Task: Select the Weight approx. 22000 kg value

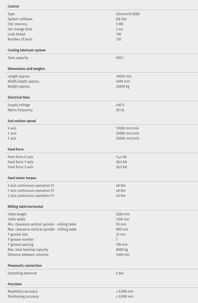Action: click(123, 86)
